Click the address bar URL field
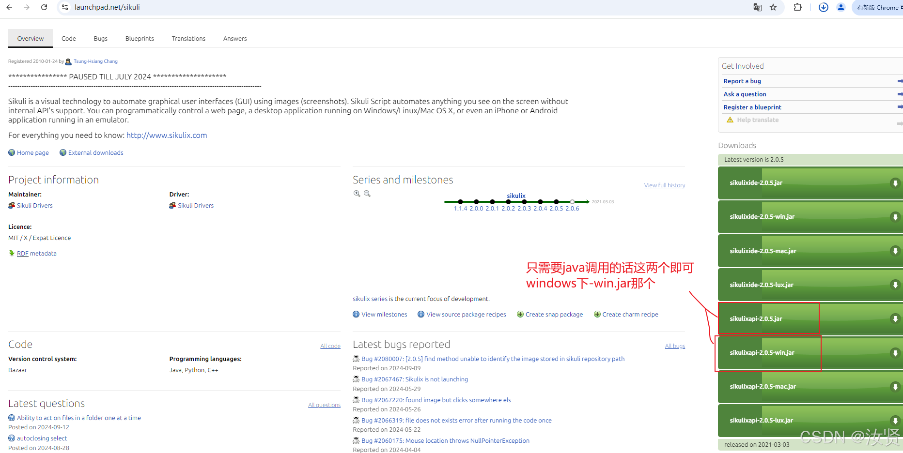This screenshot has width=903, height=453. (x=407, y=7)
